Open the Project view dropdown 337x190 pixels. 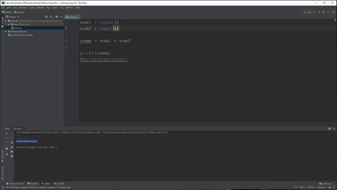pyautogui.click(x=13, y=17)
